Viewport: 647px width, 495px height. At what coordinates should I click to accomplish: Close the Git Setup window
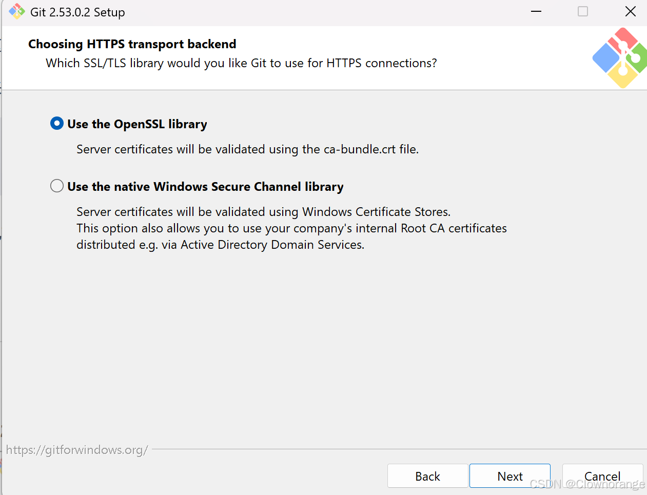pyautogui.click(x=631, y=12)
